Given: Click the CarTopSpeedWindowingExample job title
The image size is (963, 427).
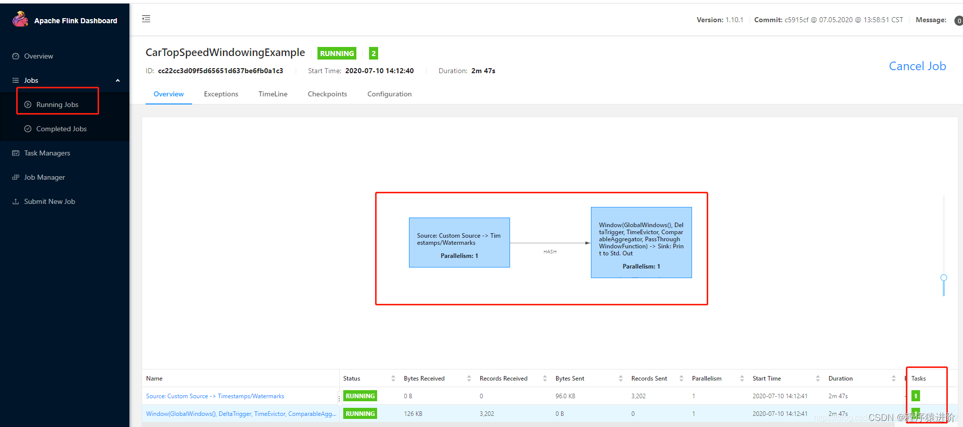Looking at the screenshot, I should pyautogui.click(x=225, y=52).
